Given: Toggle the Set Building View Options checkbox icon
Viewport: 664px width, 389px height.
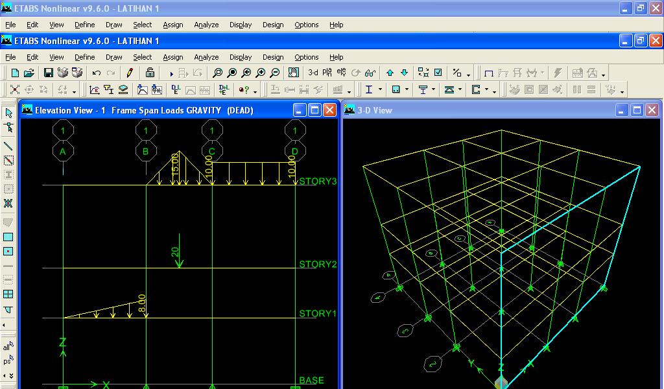Looking at the screenshot, I should coord(438,73).
